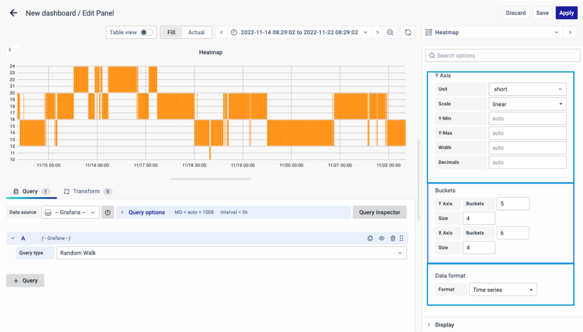Image resolution: width=583 pixels, height=332 pixels.
Task: Select the Actual size option
Action: [196, 32]
